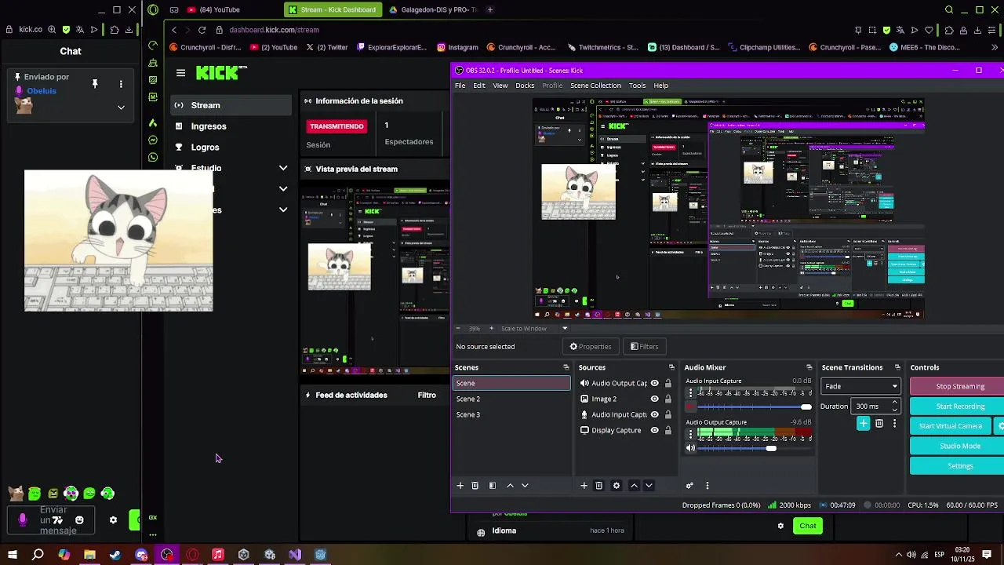The width and height of the screenshot is (1004, 565).
Task: Remove scene transition trash icon
Action: [879, 423]
